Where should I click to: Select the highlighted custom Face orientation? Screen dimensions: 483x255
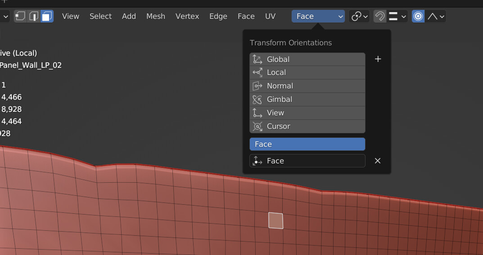click(307, 144)
